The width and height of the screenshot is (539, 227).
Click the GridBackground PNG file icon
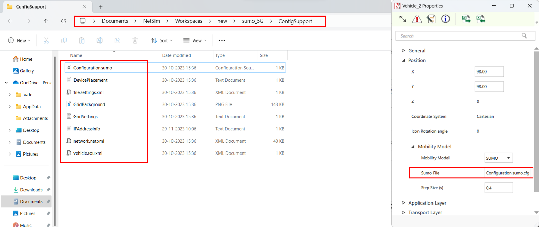point(69,104)
